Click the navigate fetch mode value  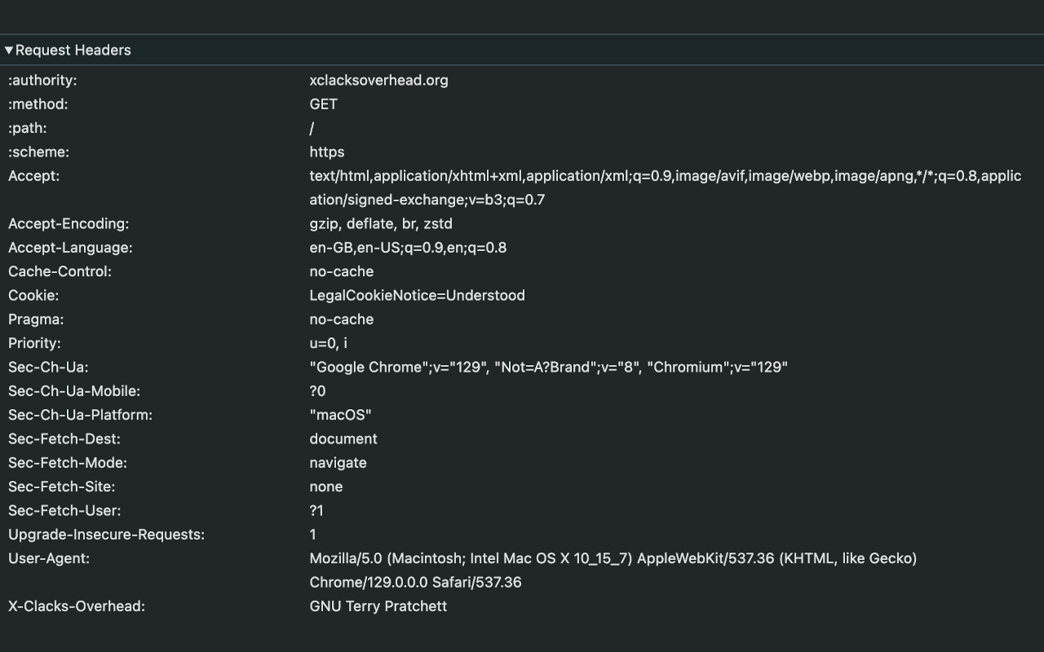tap(338, 462)
